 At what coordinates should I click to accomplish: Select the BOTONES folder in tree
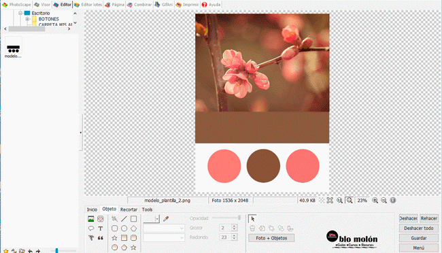48,19
